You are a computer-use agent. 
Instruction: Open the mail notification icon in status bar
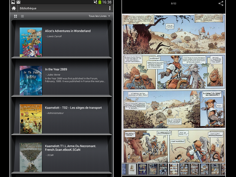(x=18, y=2)
